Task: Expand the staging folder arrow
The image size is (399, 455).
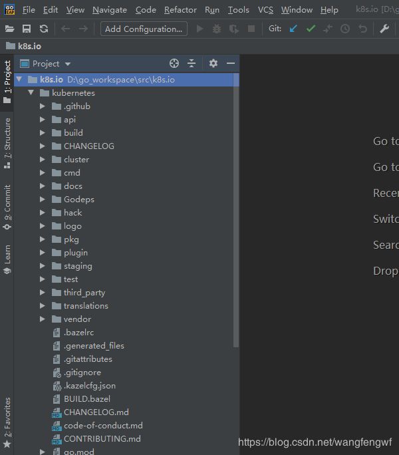Action: pos(43,266)
